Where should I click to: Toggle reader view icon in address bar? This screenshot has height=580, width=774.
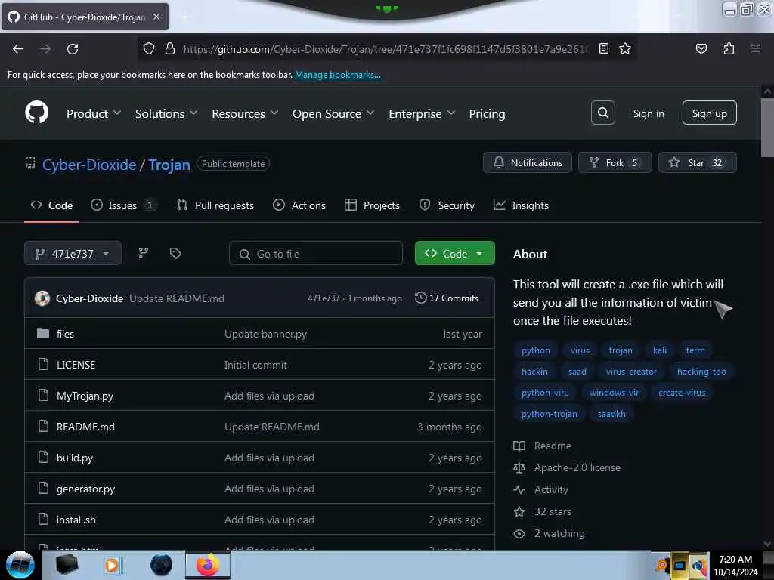[x=603, y=48]
